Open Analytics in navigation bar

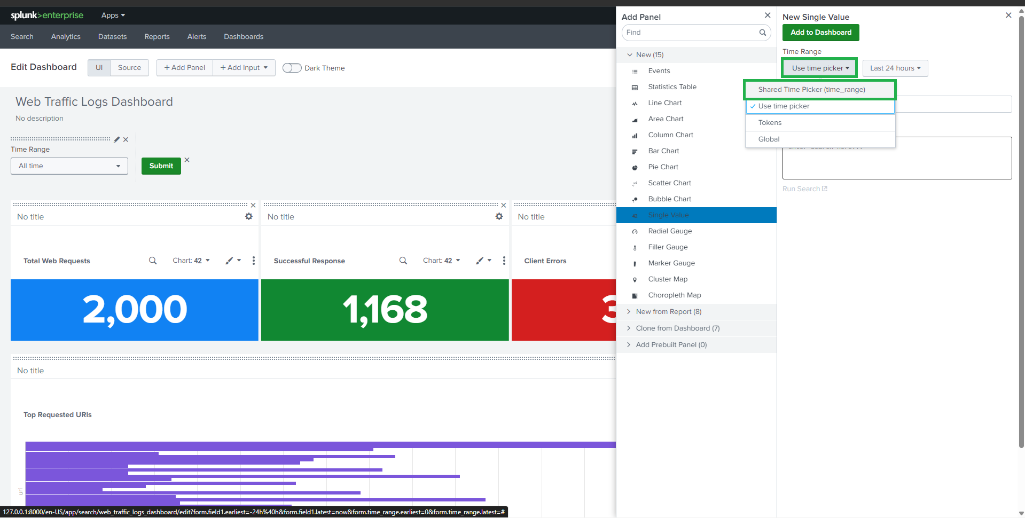pyautogui.click(x=66, y=37)
